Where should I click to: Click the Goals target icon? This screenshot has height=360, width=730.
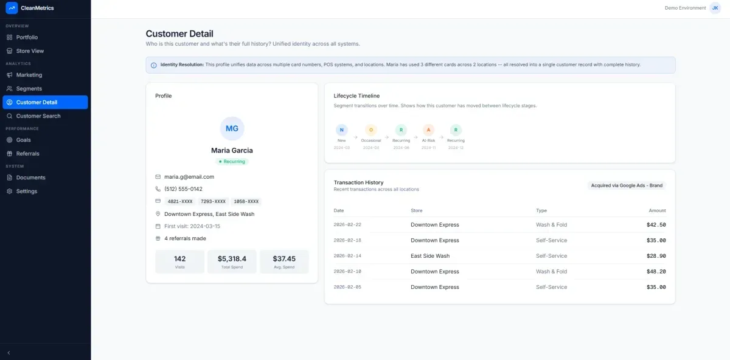pos(10,140)
